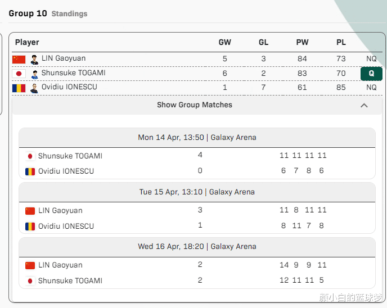The width and height of the screenshot is (387, 308).
Task: Click Ovidiu IONESCU's player avatar icon
Action: click(x=34, y=88)
